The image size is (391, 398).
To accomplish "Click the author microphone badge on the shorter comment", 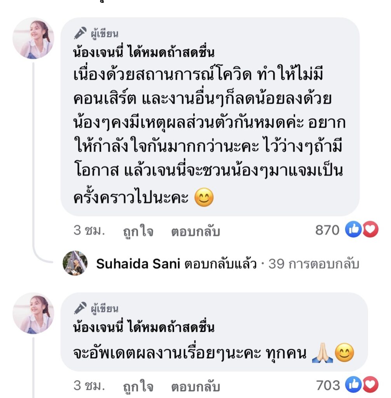I will (x=80, y=309).
